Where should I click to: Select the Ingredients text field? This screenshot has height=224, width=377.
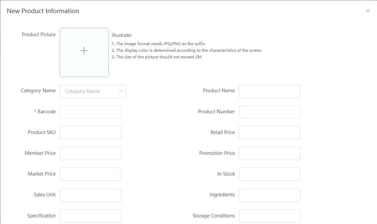click(270, 195)
